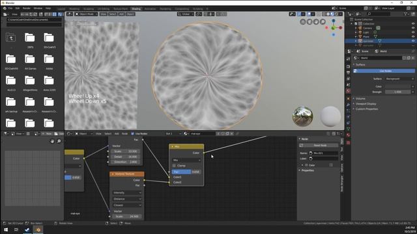Click the red X axis gizmo handle
417x234 pixels.
point(340,27)
